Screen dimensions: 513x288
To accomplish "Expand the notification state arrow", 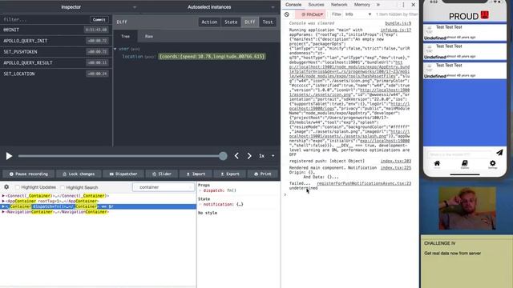I will 200,205.
